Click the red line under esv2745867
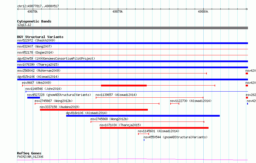Screen dimensions: 256x163 97,104
